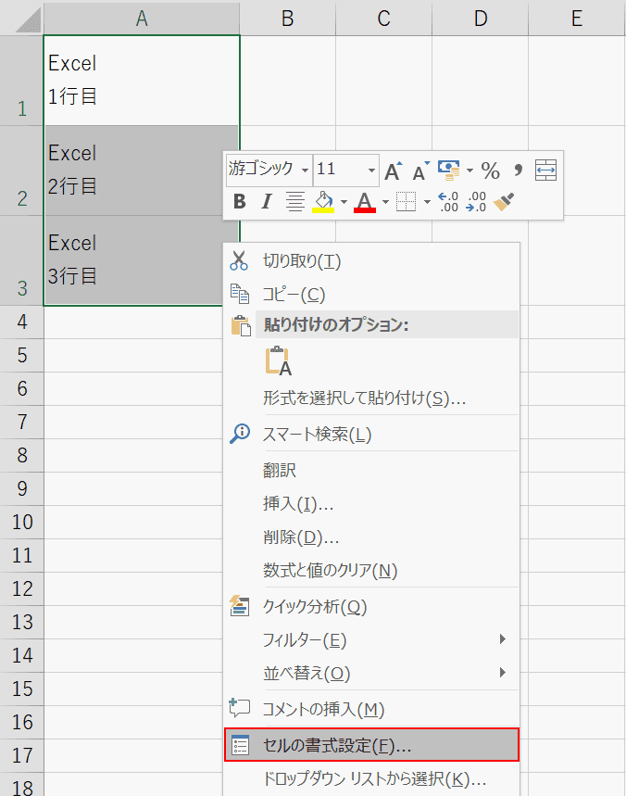Viewport: 626px width, 796px height.
Task: Open the font size 11 dropdown
Action: click(x=372, y=171)
